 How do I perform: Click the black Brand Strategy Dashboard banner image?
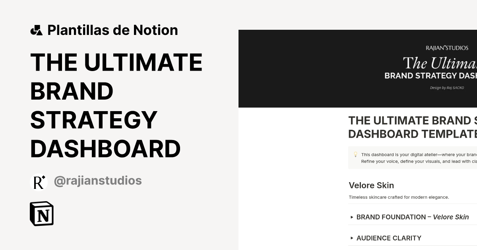click(x=358, y=68)
